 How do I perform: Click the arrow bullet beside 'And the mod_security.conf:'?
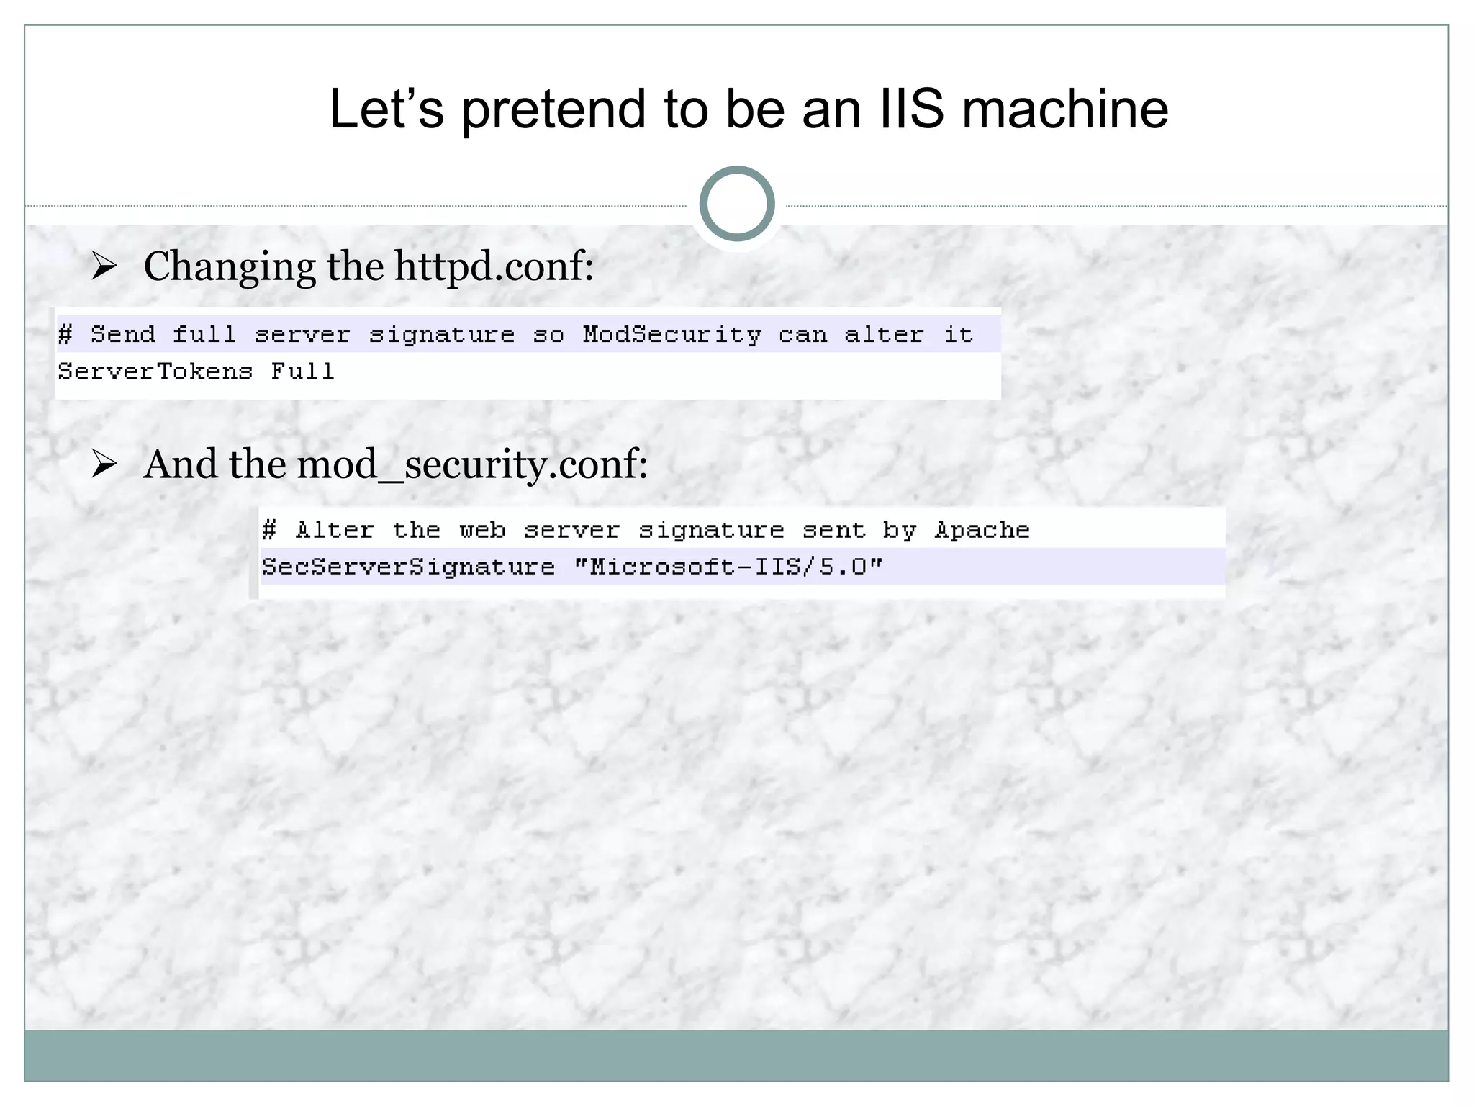pyautogui.click(x=104, y=464)
